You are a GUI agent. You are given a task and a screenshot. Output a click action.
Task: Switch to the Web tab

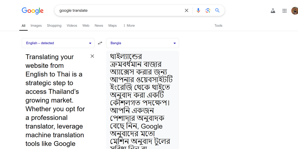click(x=86, y=25)
